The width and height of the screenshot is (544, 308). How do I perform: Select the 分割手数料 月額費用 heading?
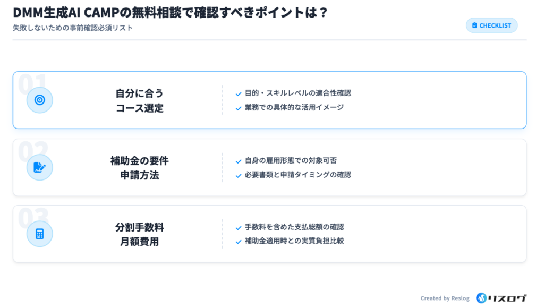pyautogui.click(x=140, y=234)
